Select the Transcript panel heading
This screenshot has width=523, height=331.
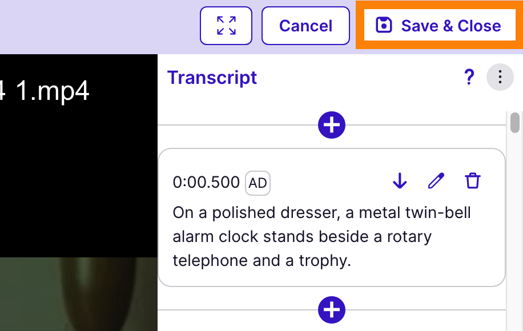212,78
